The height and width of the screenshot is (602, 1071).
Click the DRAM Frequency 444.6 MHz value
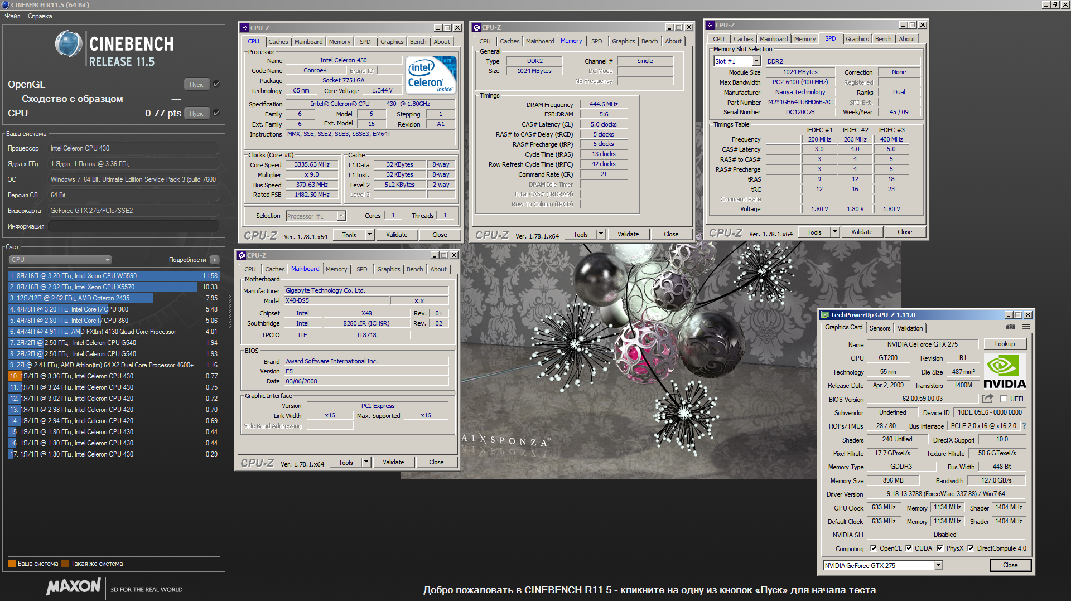pyautogui.click(x=604, y=105)
